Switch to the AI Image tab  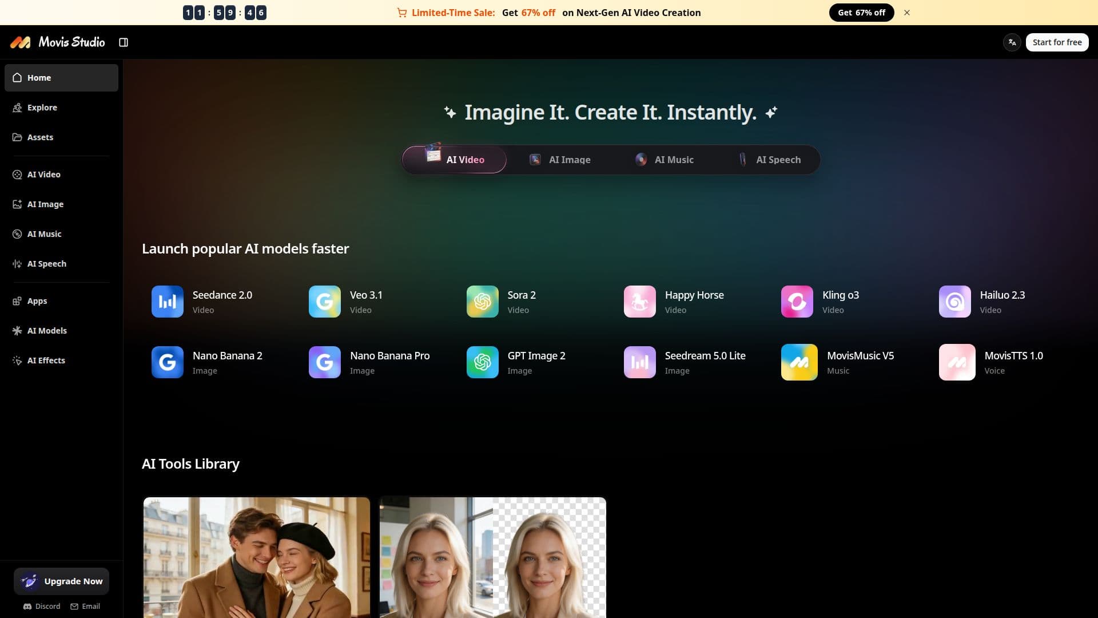pos(559,160)
